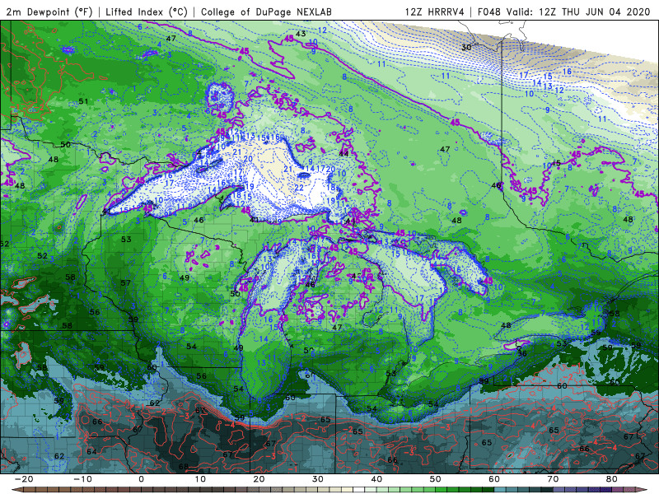Click the "THU JUN 04 2020" valid date
659x494 pixels.
point(605,12)
